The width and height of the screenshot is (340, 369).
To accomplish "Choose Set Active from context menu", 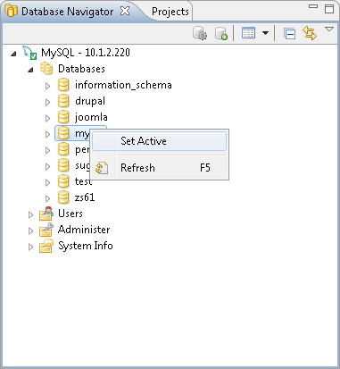I will pyautogui.click(x=160, y=141).
